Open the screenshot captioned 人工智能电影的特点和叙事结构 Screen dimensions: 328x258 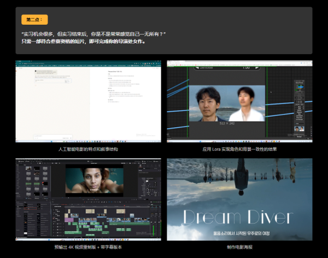click(x=88, y=101)
